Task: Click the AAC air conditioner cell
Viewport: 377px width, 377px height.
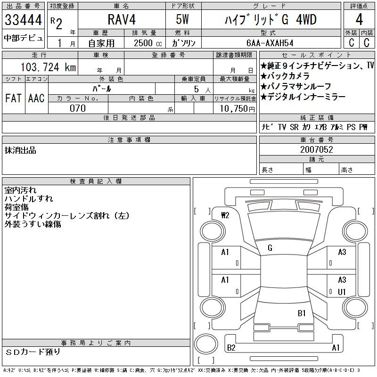Action: pos(36,98)
